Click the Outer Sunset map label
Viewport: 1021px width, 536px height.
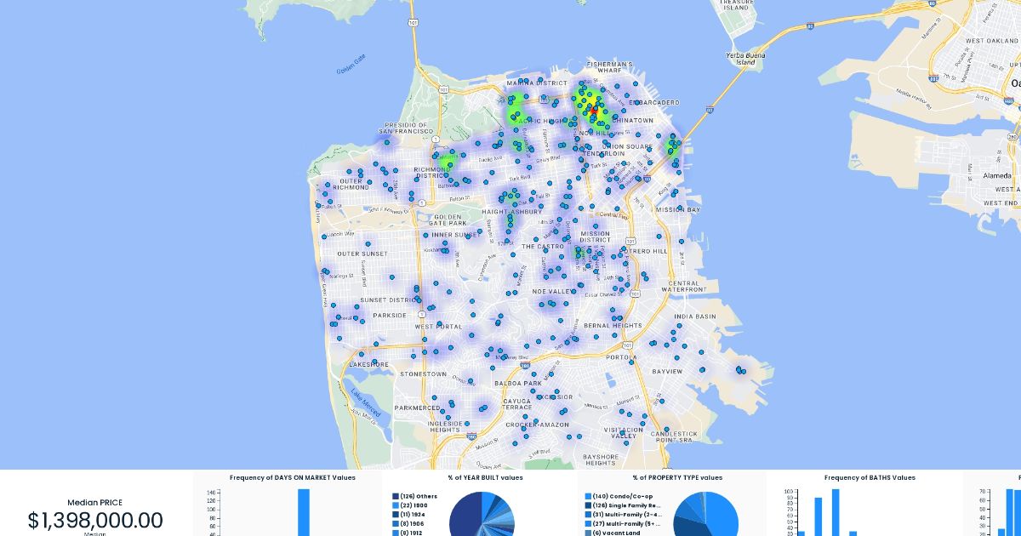362,254
